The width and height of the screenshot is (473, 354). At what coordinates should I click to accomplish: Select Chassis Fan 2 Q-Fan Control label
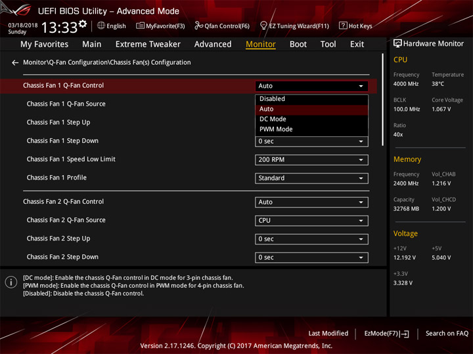click(x=63, y=202)
